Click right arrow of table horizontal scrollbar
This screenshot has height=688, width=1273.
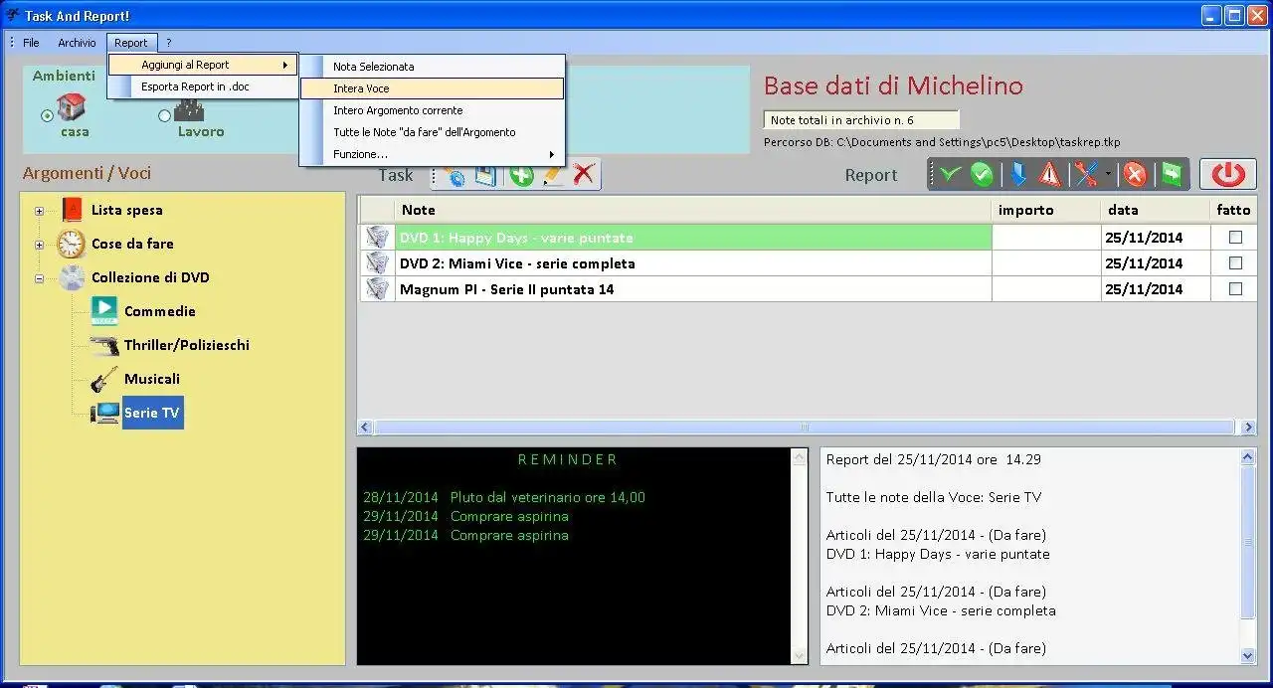[x=1249, y=428]
